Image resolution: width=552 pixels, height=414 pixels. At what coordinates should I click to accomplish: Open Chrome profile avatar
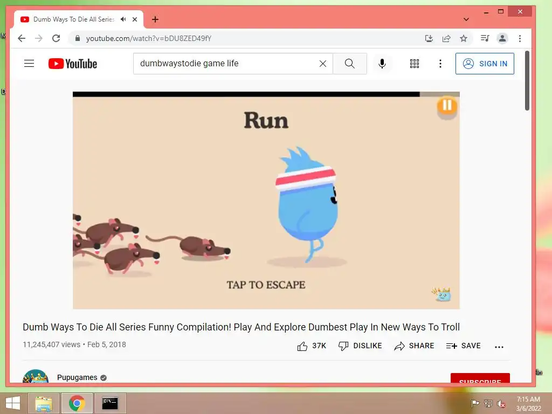click(x=502, y=38)
